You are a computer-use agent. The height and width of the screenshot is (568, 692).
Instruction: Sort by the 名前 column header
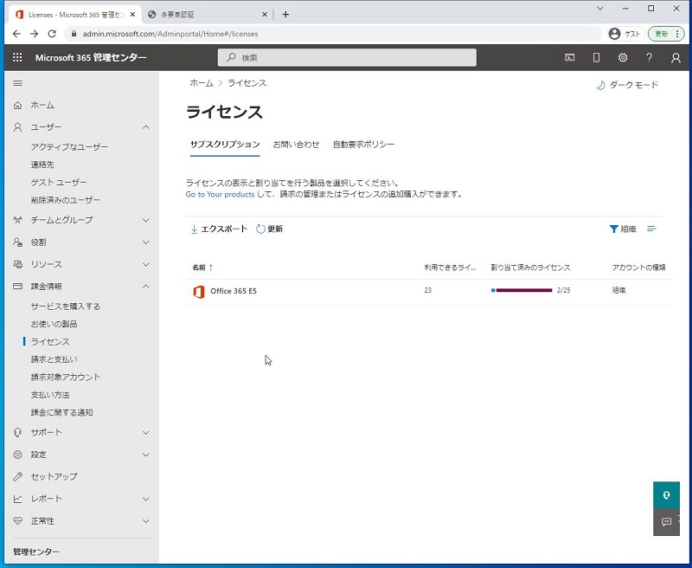(x=202, y=268)
